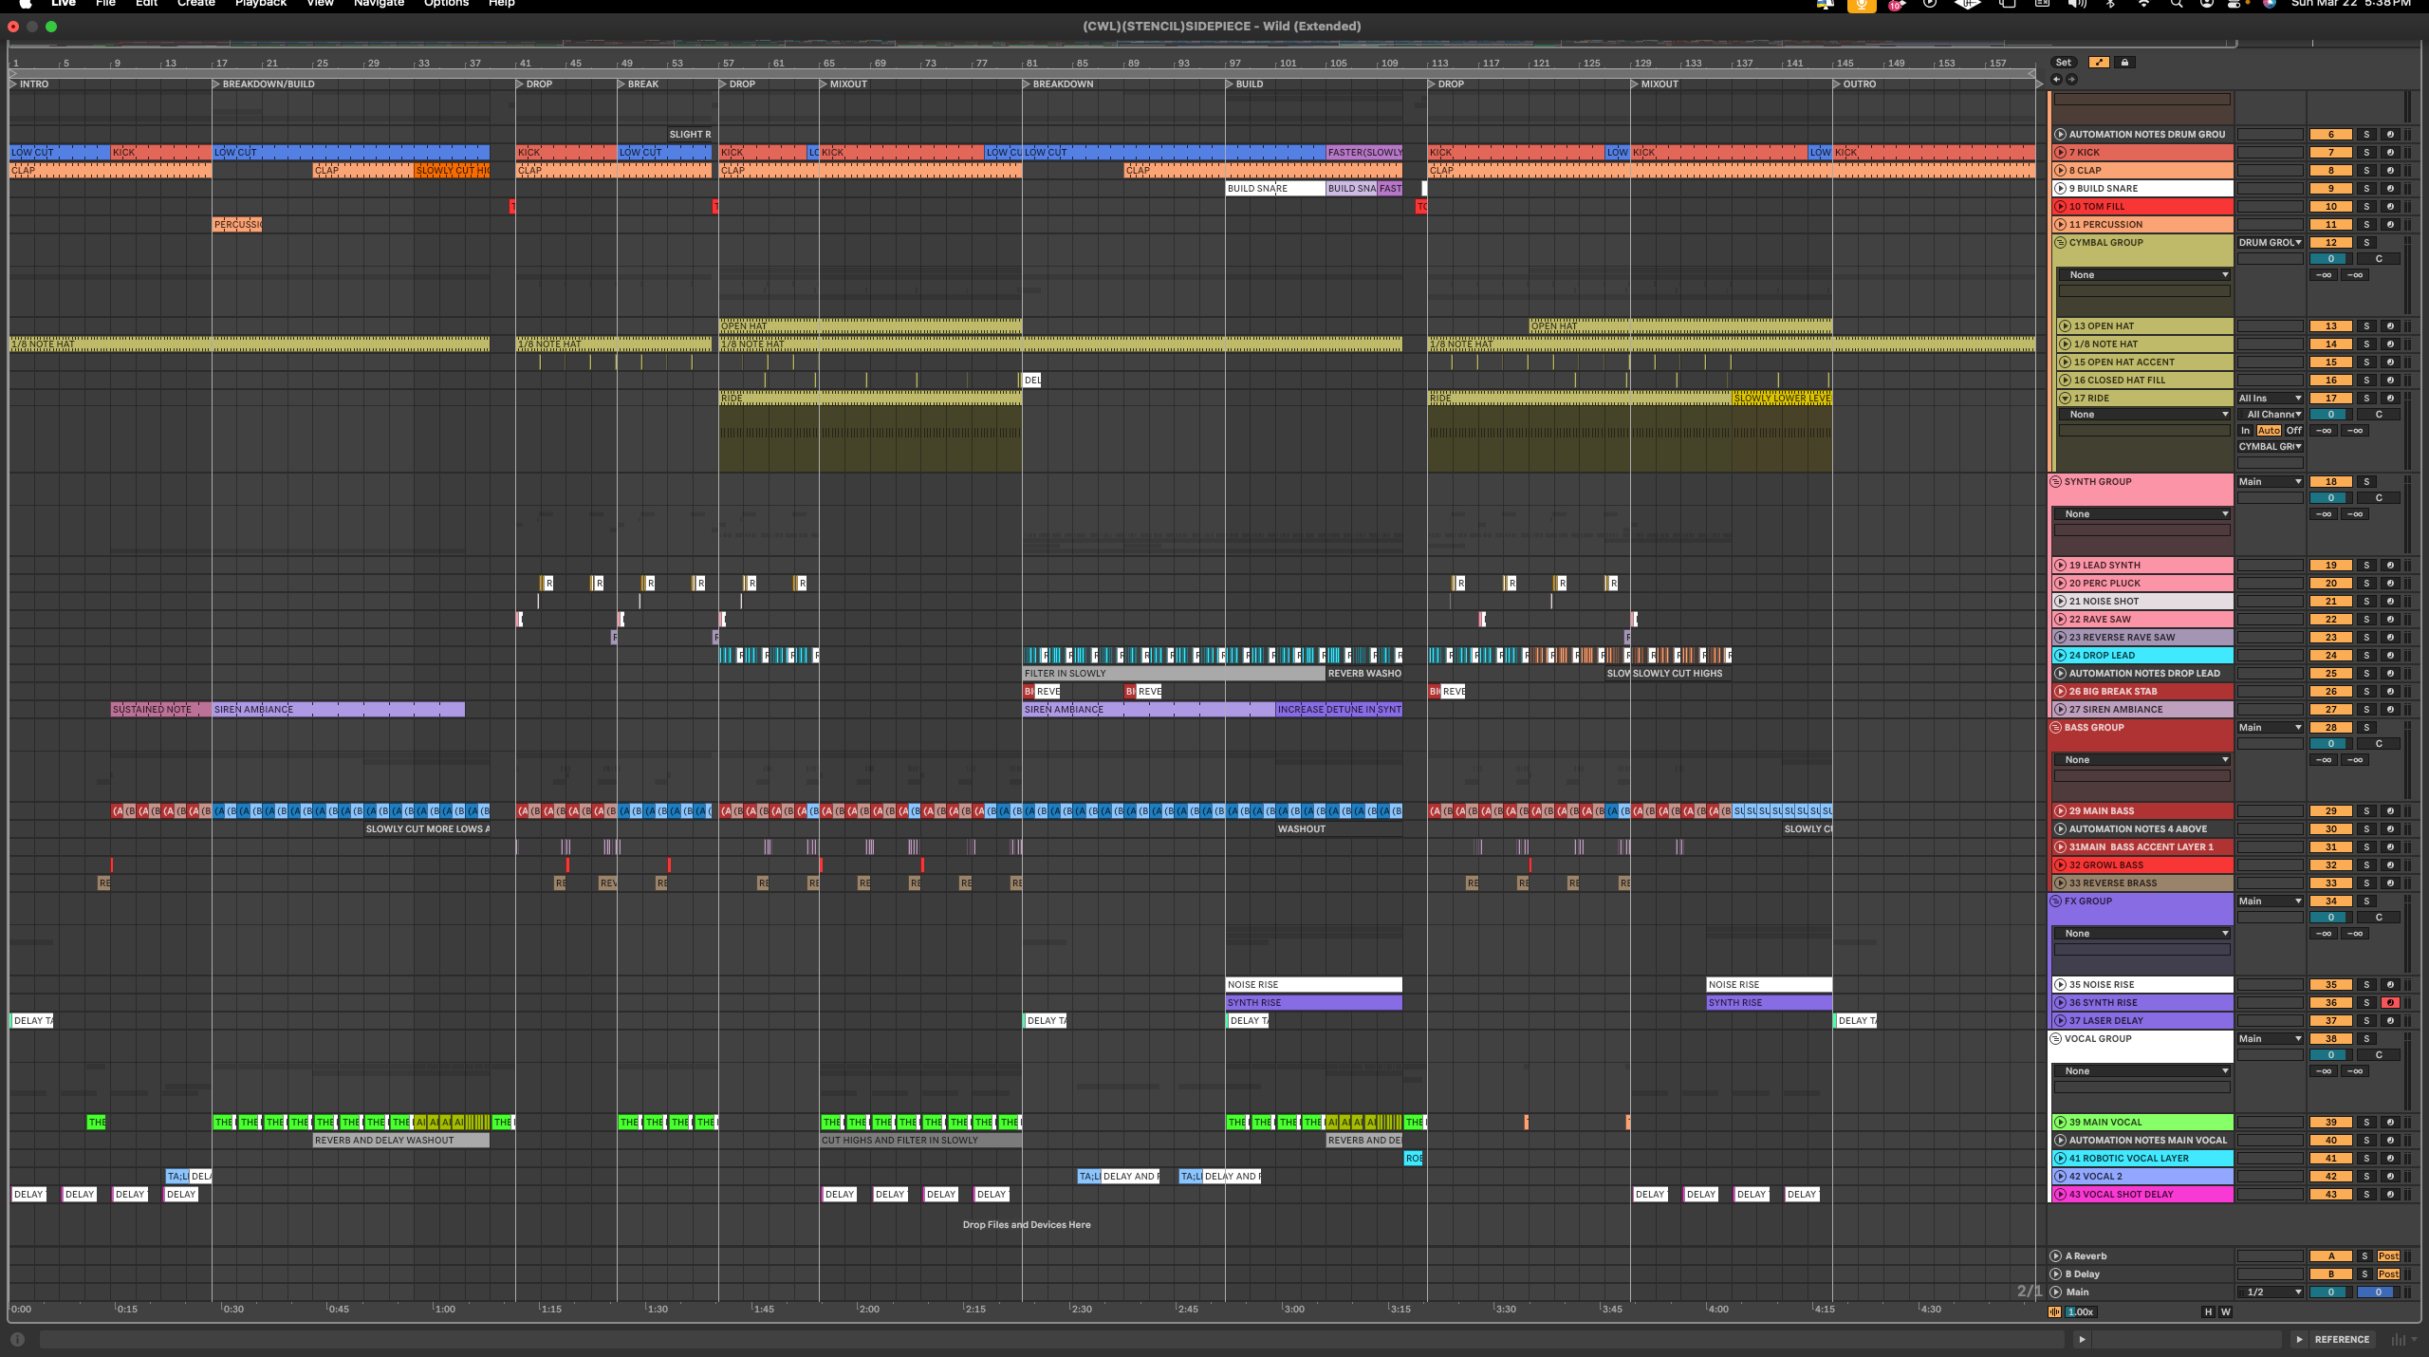Toggle track activator 10 for TOM FILL
Viewport: 2429px width, 1357px height.
click(x=2330, y=207)
